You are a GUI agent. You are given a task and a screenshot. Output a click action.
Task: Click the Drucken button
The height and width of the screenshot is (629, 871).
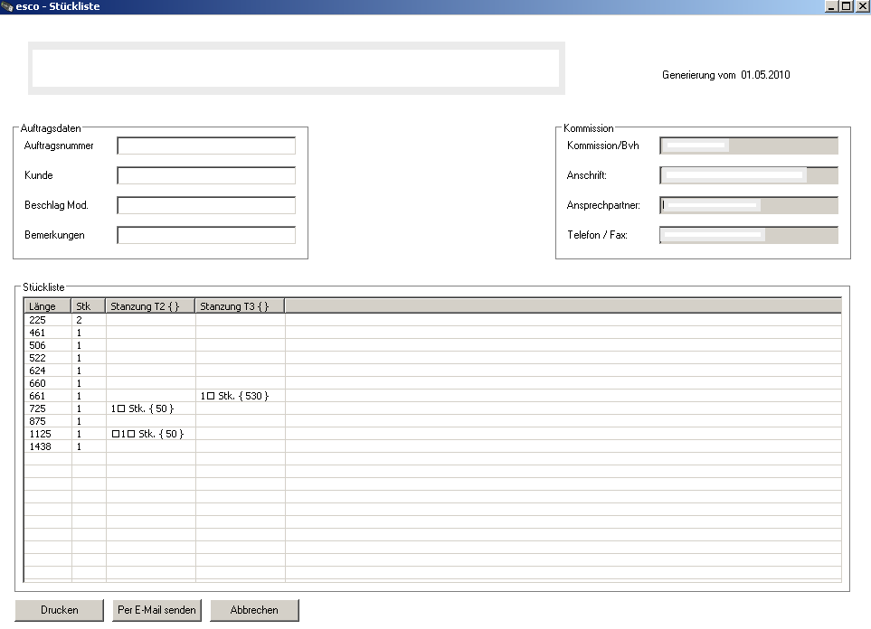tap(60, 610)
